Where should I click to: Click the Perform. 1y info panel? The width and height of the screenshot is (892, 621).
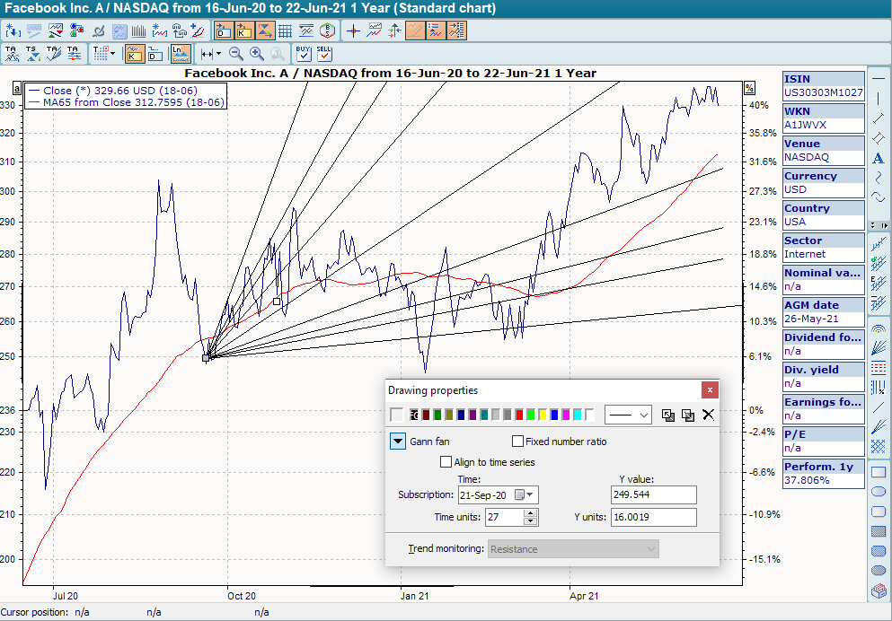coord(823,473)
